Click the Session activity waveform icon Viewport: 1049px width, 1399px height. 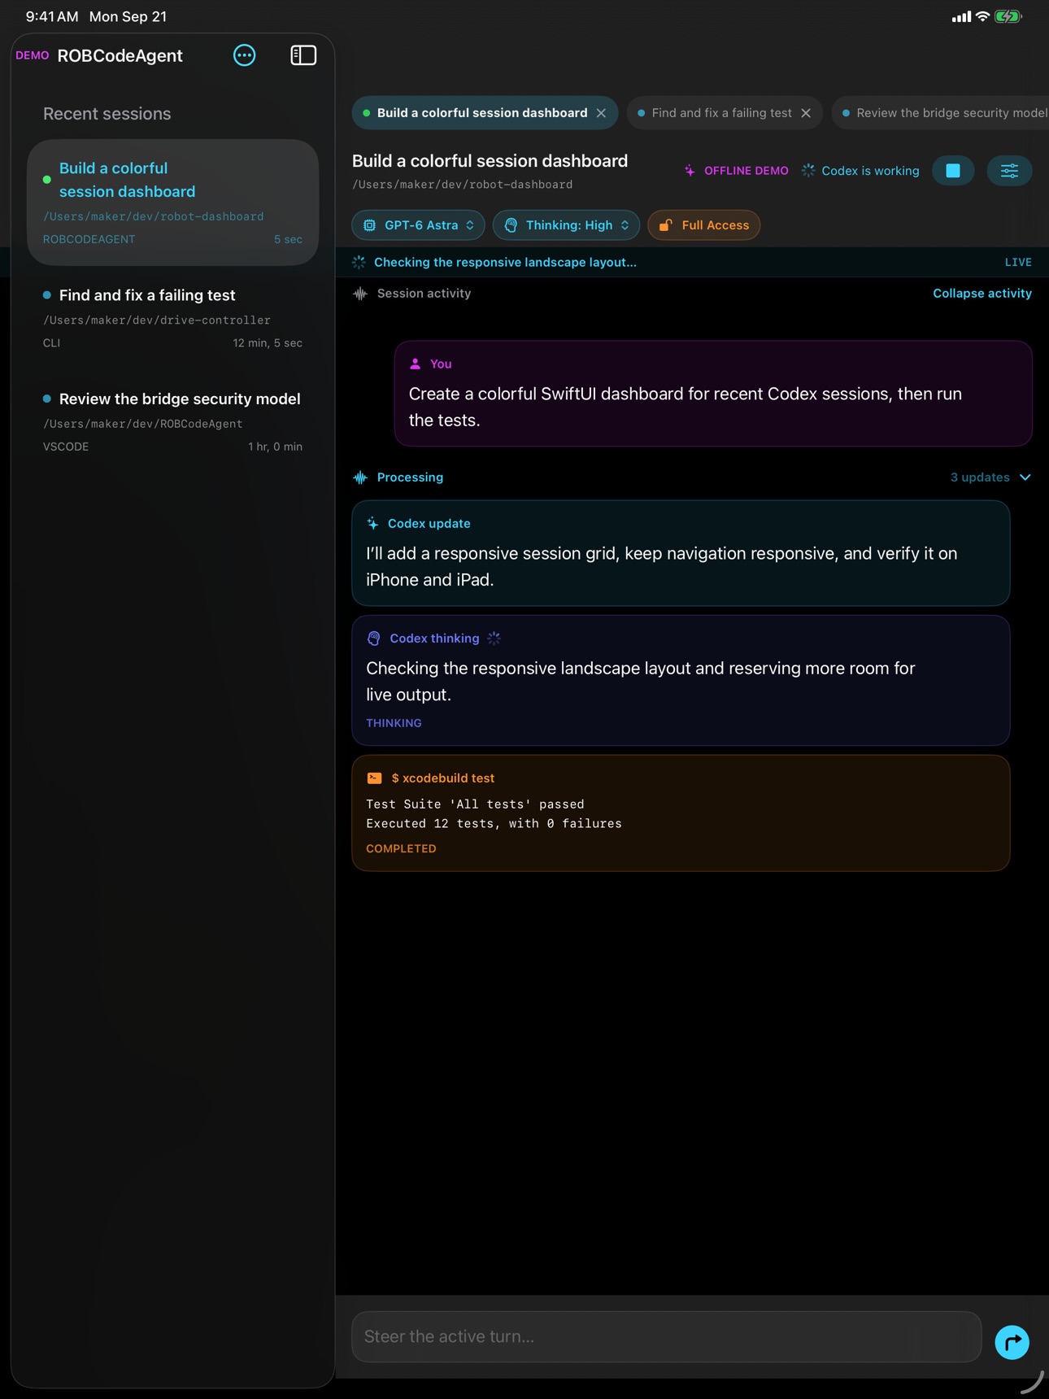tap(360, 294)
